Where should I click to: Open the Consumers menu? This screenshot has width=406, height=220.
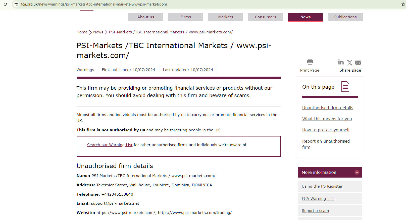click(266, 17)
